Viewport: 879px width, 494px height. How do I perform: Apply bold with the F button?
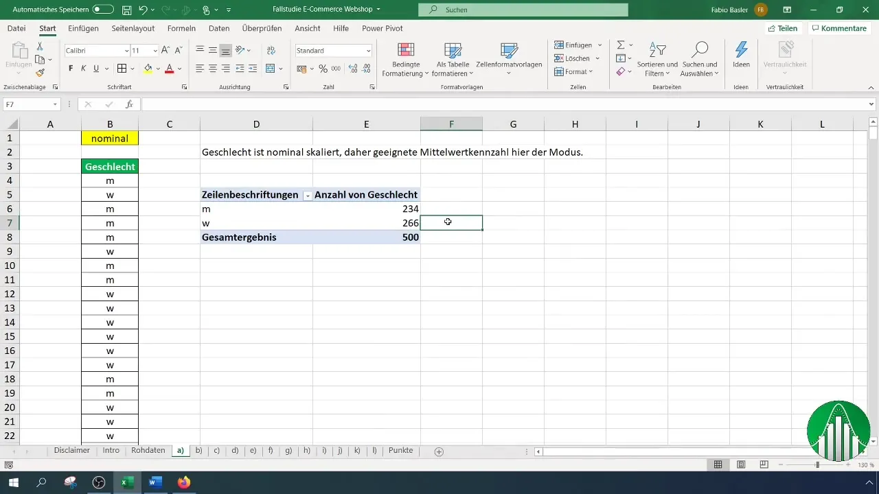[71, 69]
